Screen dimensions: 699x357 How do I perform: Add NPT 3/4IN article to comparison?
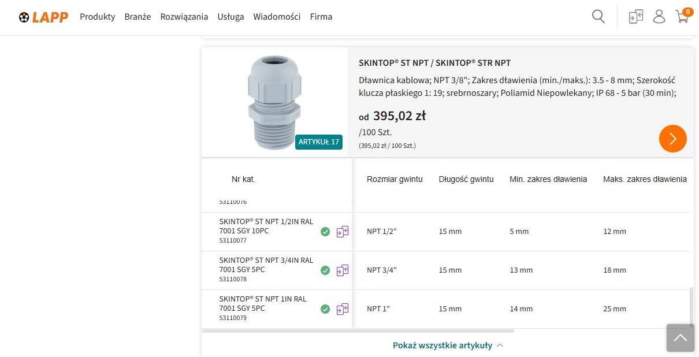pyautogui.click(x=343, y=270)
